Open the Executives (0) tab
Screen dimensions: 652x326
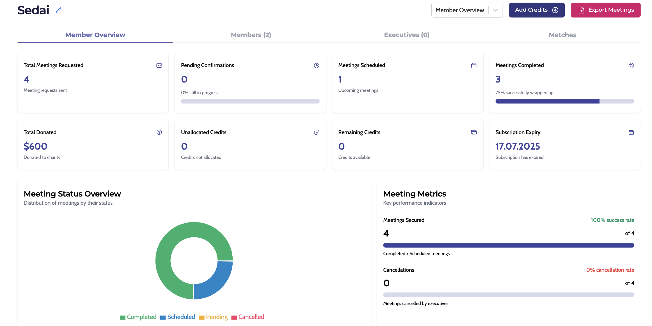tap(407, 35)
